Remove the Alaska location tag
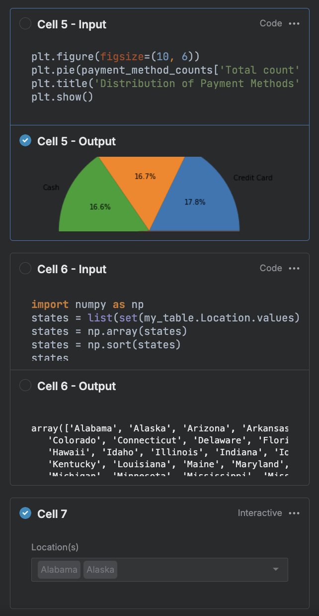 pyautogui.click(x=100, y=570)
